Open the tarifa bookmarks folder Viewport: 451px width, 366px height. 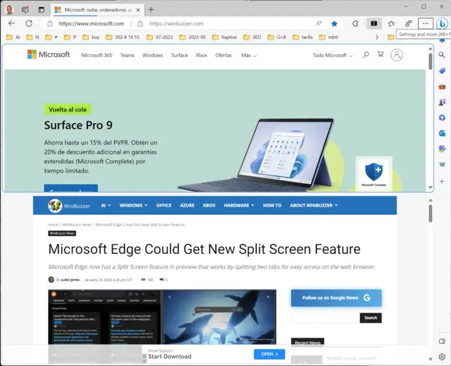303,37
